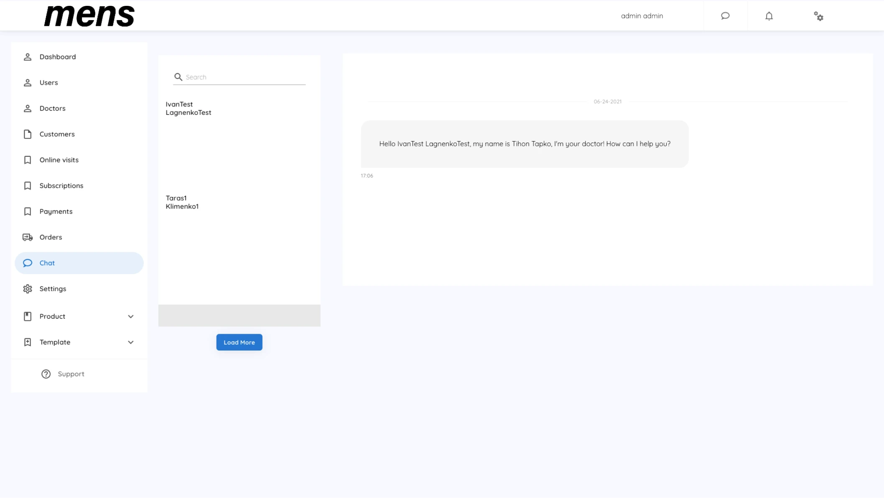Open the Orders menu item
Screen dimensions: 884x498
(x=79, y=237)
